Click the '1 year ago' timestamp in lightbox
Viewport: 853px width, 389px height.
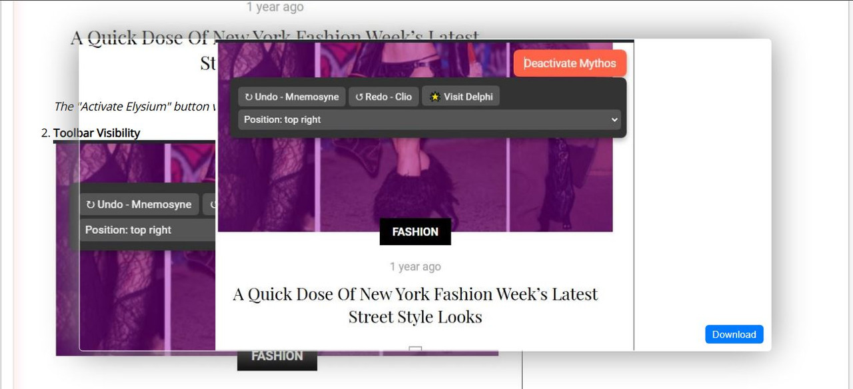(415, 266)
